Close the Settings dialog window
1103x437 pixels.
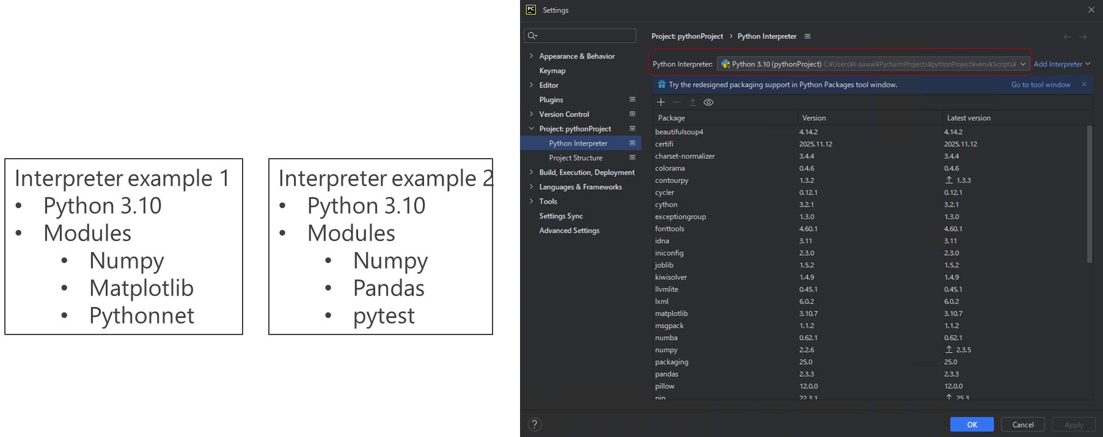click(x=1091, y=10)
